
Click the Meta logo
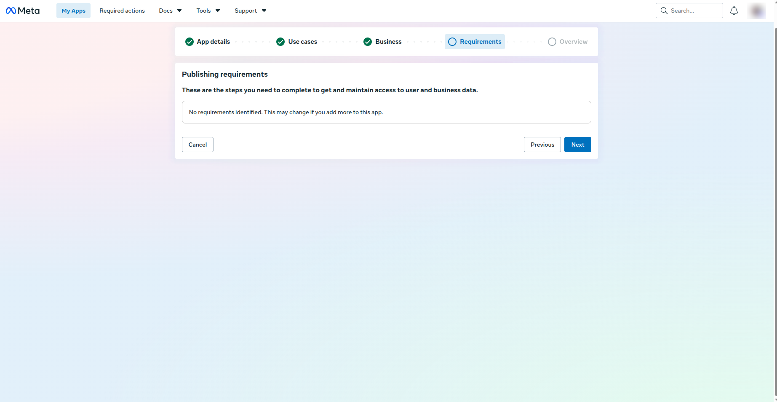23,11
